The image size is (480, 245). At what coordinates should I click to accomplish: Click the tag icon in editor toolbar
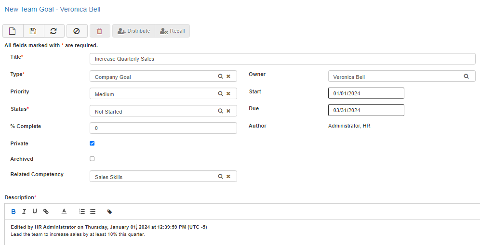click(x=109, y=211)
